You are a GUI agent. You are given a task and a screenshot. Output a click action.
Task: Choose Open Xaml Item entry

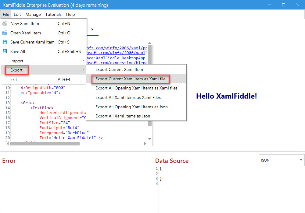coord(44,33)
